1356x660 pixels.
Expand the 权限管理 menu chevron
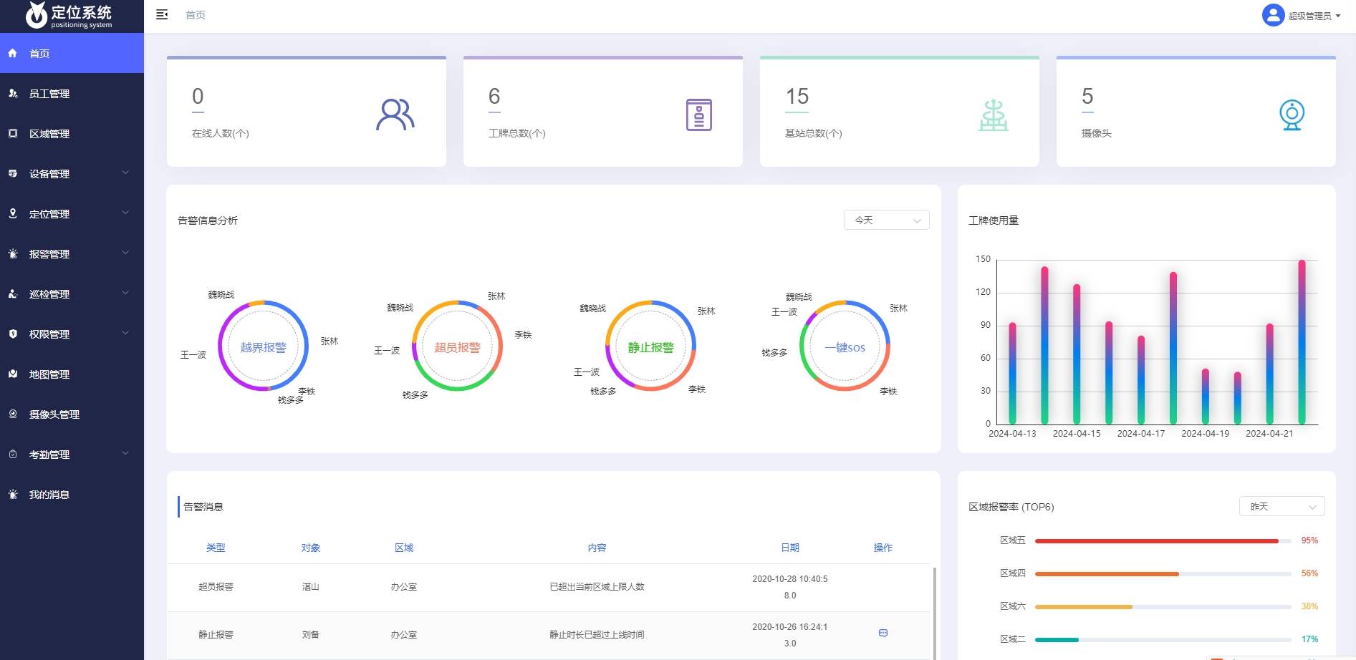click(x=125, y=333)
